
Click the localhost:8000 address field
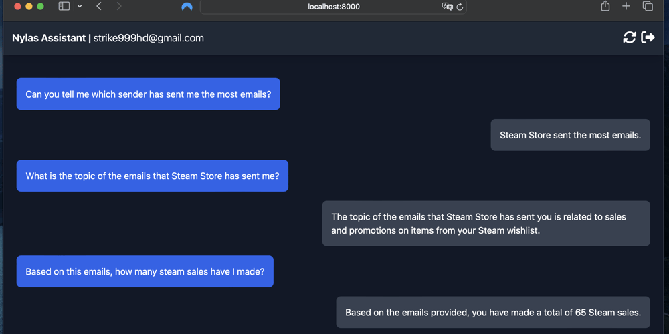[333, 7]
